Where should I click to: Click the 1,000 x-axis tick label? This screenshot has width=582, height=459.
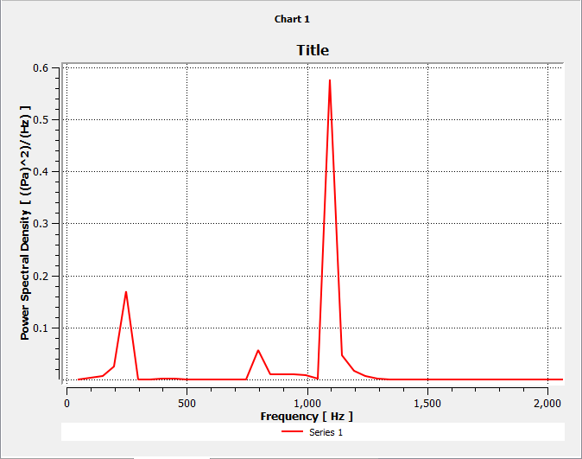click(307, 404)
